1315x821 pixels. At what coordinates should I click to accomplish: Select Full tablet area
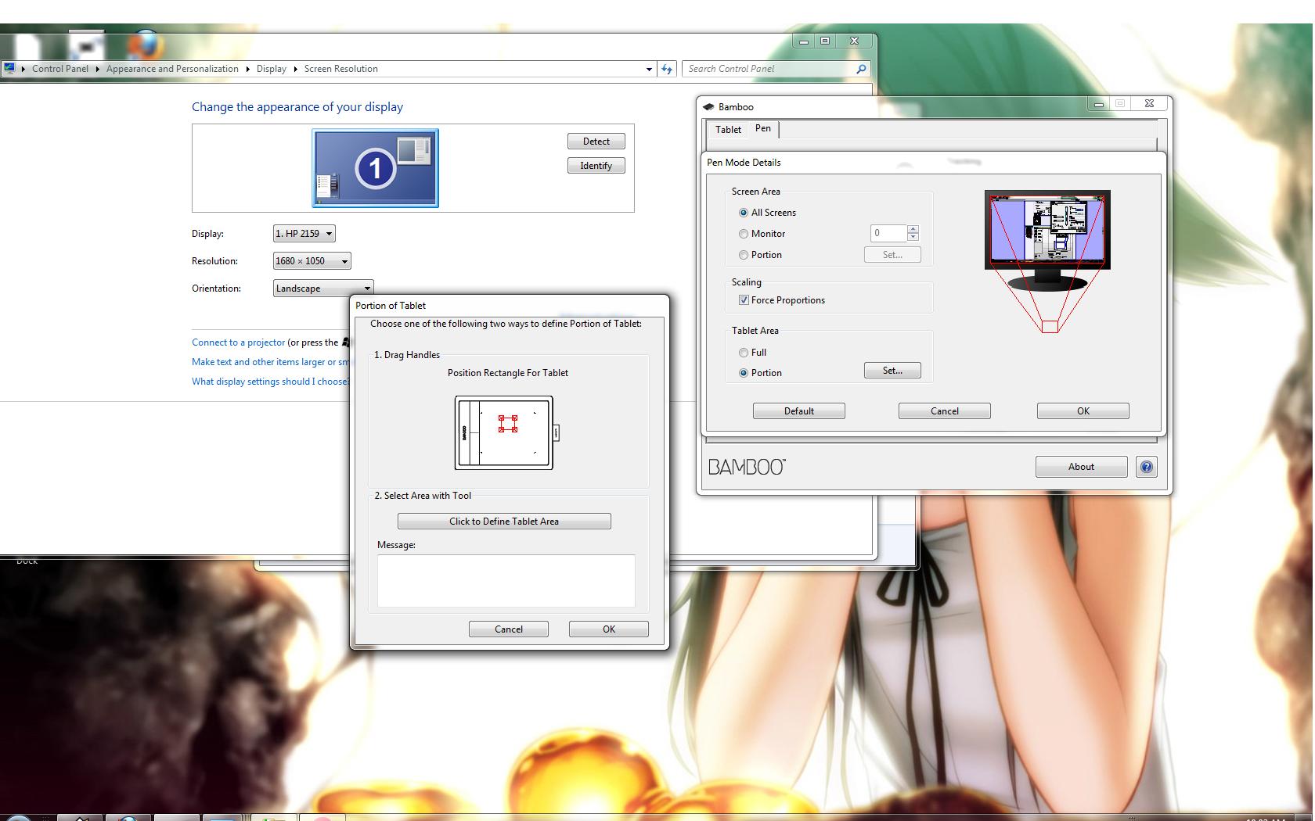click(x=743, y=353)
